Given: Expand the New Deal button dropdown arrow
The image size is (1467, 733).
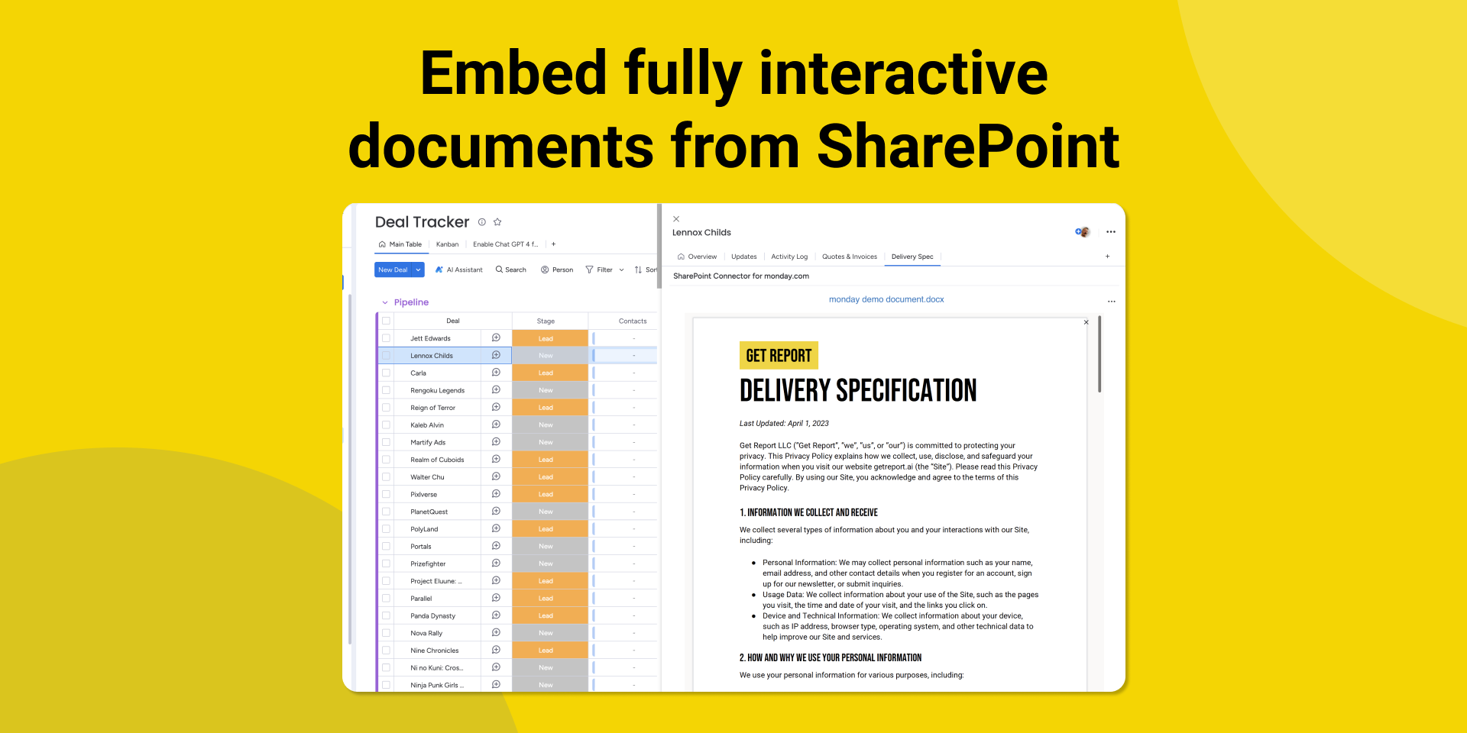Looking at the screenshot, I should click(419, 270).
